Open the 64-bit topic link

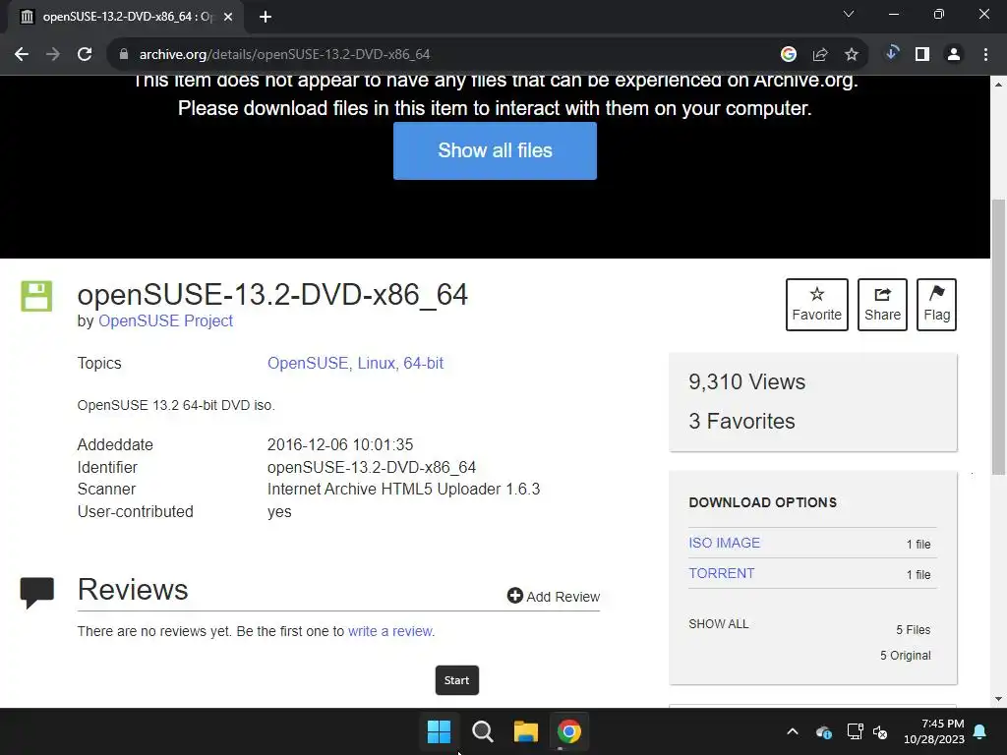click(x=423, y=364)
